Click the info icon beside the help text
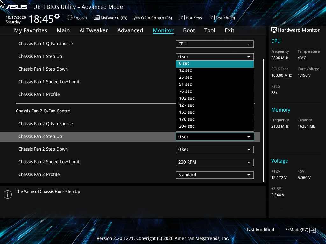The height and width of the screenshot is (244, 326). [8, 194]
